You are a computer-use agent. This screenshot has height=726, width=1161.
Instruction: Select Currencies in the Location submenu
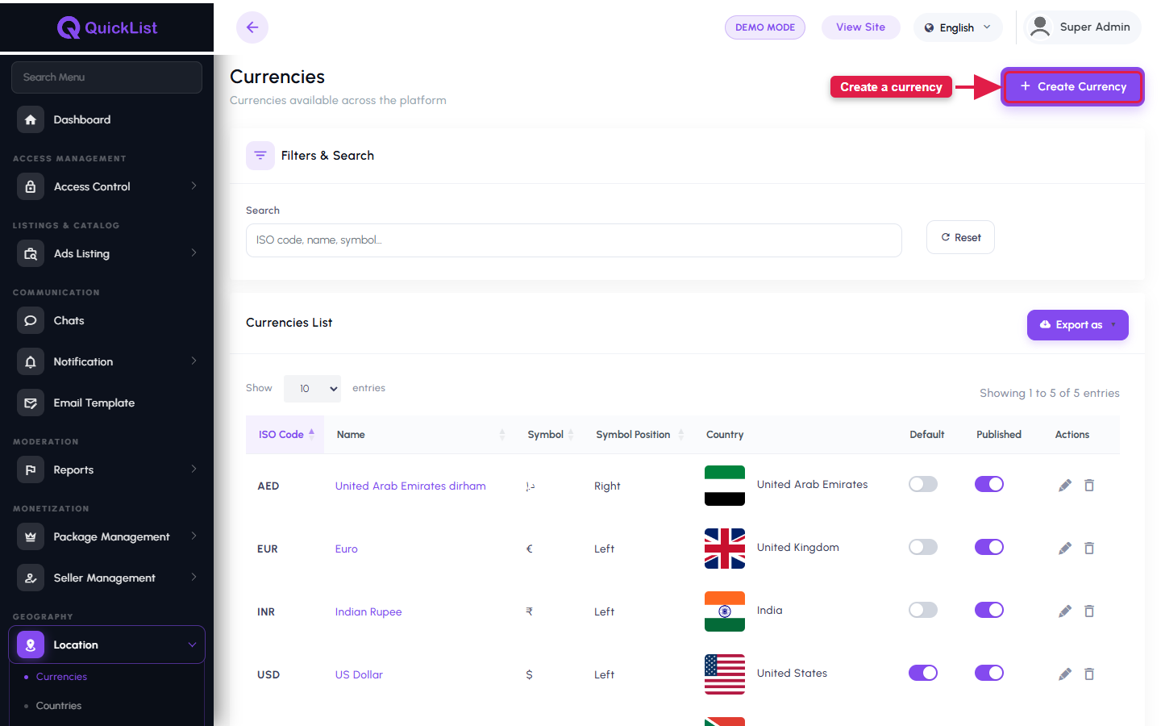tap(61, 677)
